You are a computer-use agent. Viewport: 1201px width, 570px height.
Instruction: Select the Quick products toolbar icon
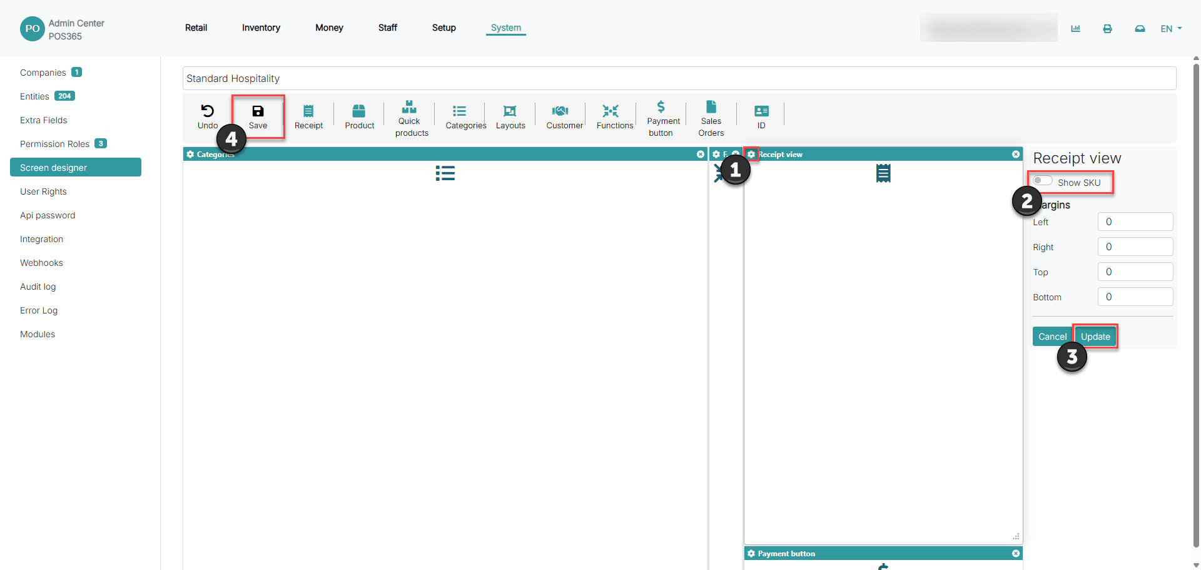(x=410, y=118)
